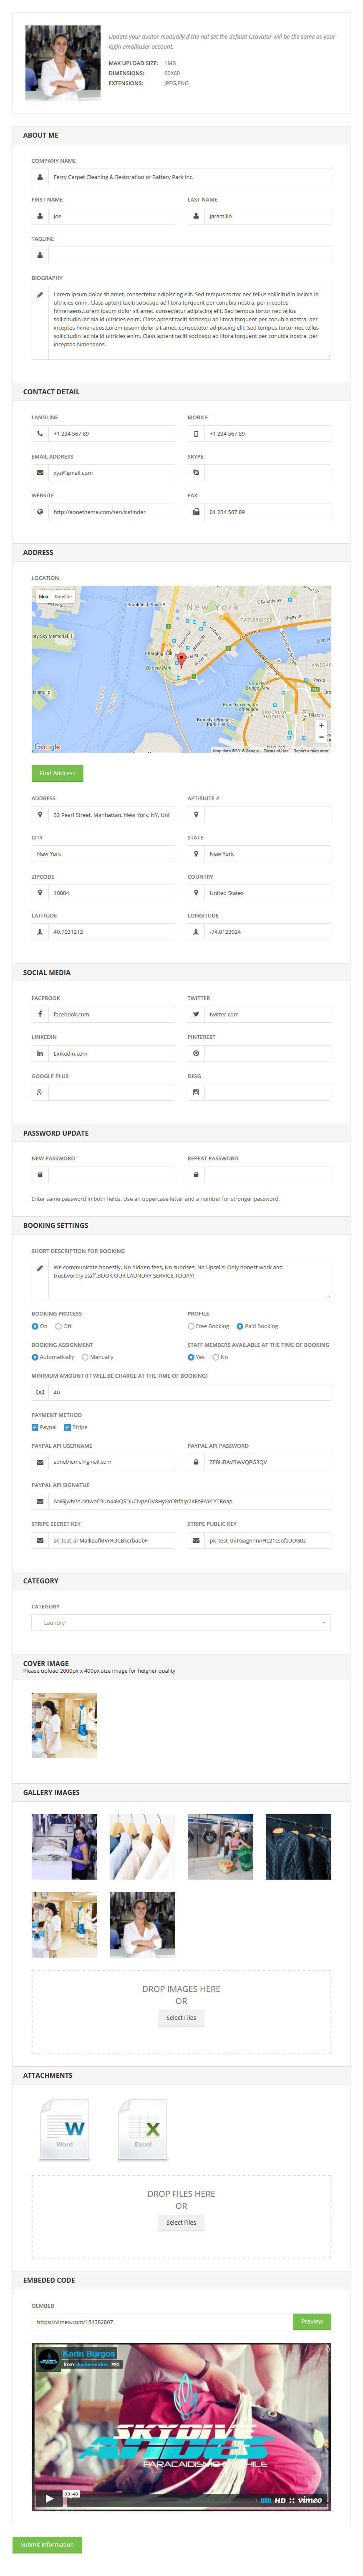363x2576 pixels.
Task: Select the Map view tab
Action: pos(43,596)
